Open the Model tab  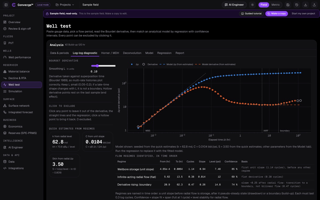[149, 53]
